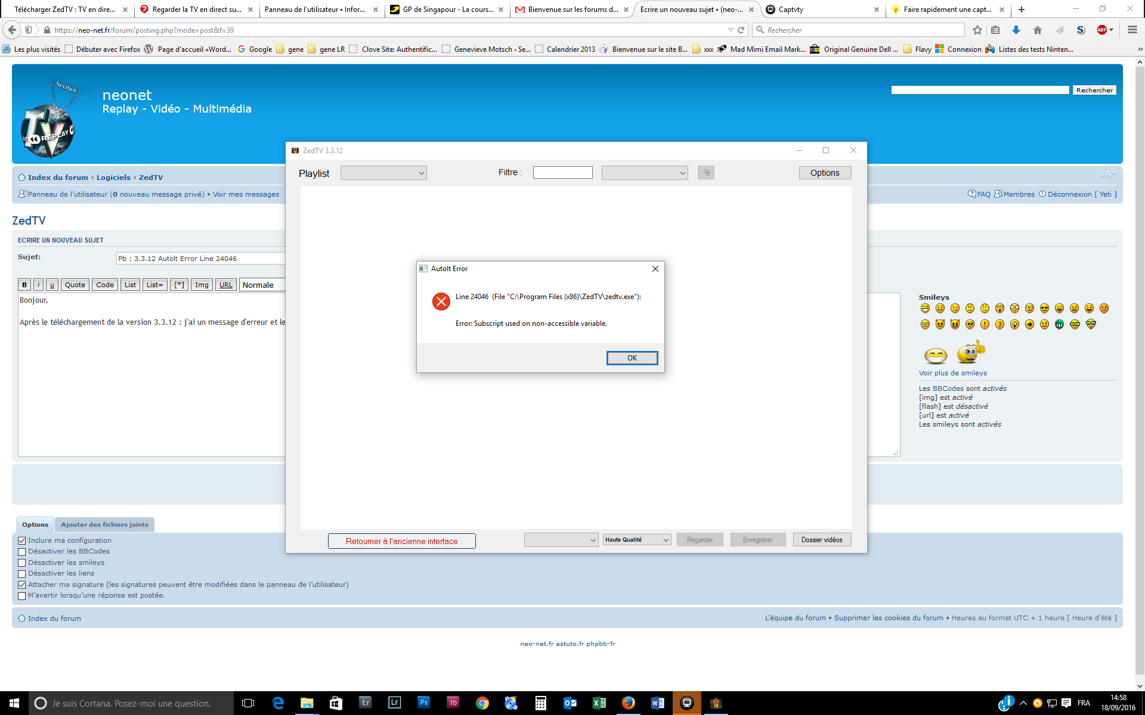This screenshot has width=1145, height=715.
Task: Open the URL bar history dropdown arrow
Action: pyautogui.click(x=731, y=30)
